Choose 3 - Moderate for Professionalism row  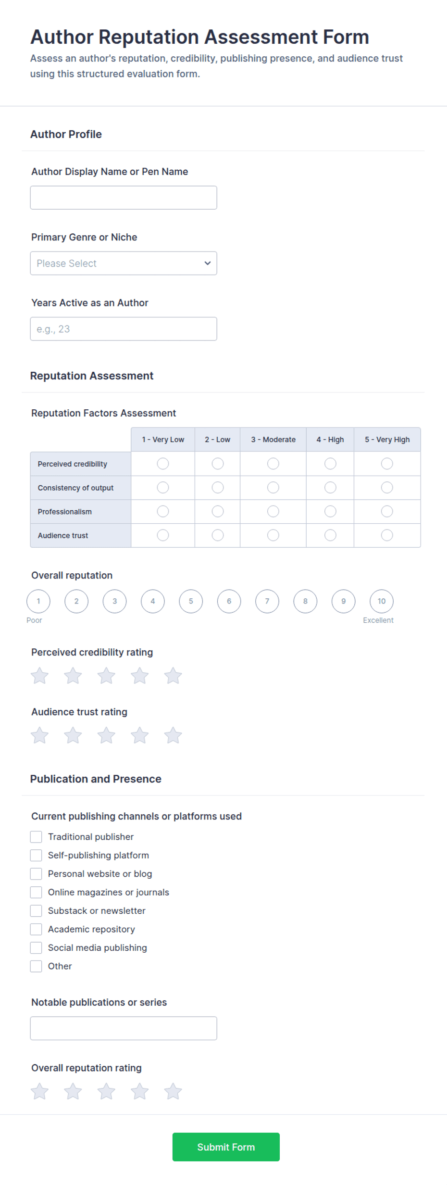[x=273, y=511]
